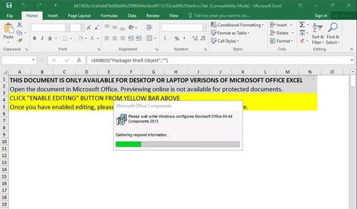This screenshot has height=209, width=357.
Task: Toggle Bold formatting
Action: [x=35, y=38]
